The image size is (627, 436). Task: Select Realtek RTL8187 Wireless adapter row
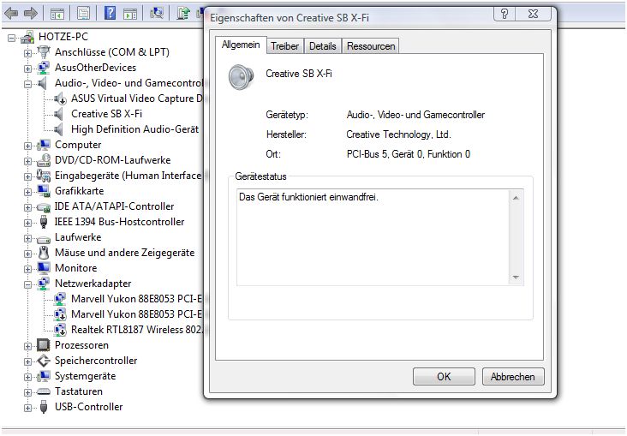coord(137,330)
